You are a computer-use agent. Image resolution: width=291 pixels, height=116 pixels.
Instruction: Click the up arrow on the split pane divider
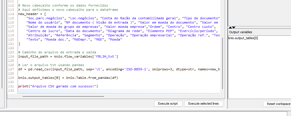tap(230, 28)
